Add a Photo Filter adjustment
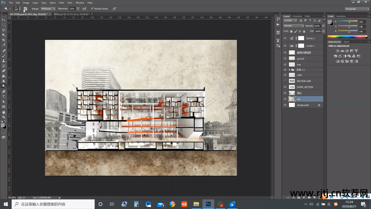371x209 pixels. click(x=349, y=56)
